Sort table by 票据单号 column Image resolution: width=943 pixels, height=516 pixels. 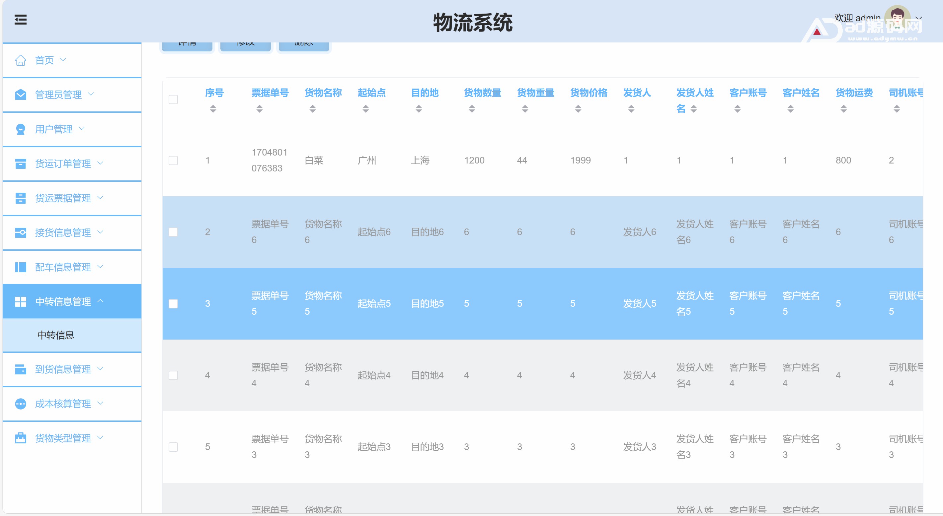click(260, 109)
